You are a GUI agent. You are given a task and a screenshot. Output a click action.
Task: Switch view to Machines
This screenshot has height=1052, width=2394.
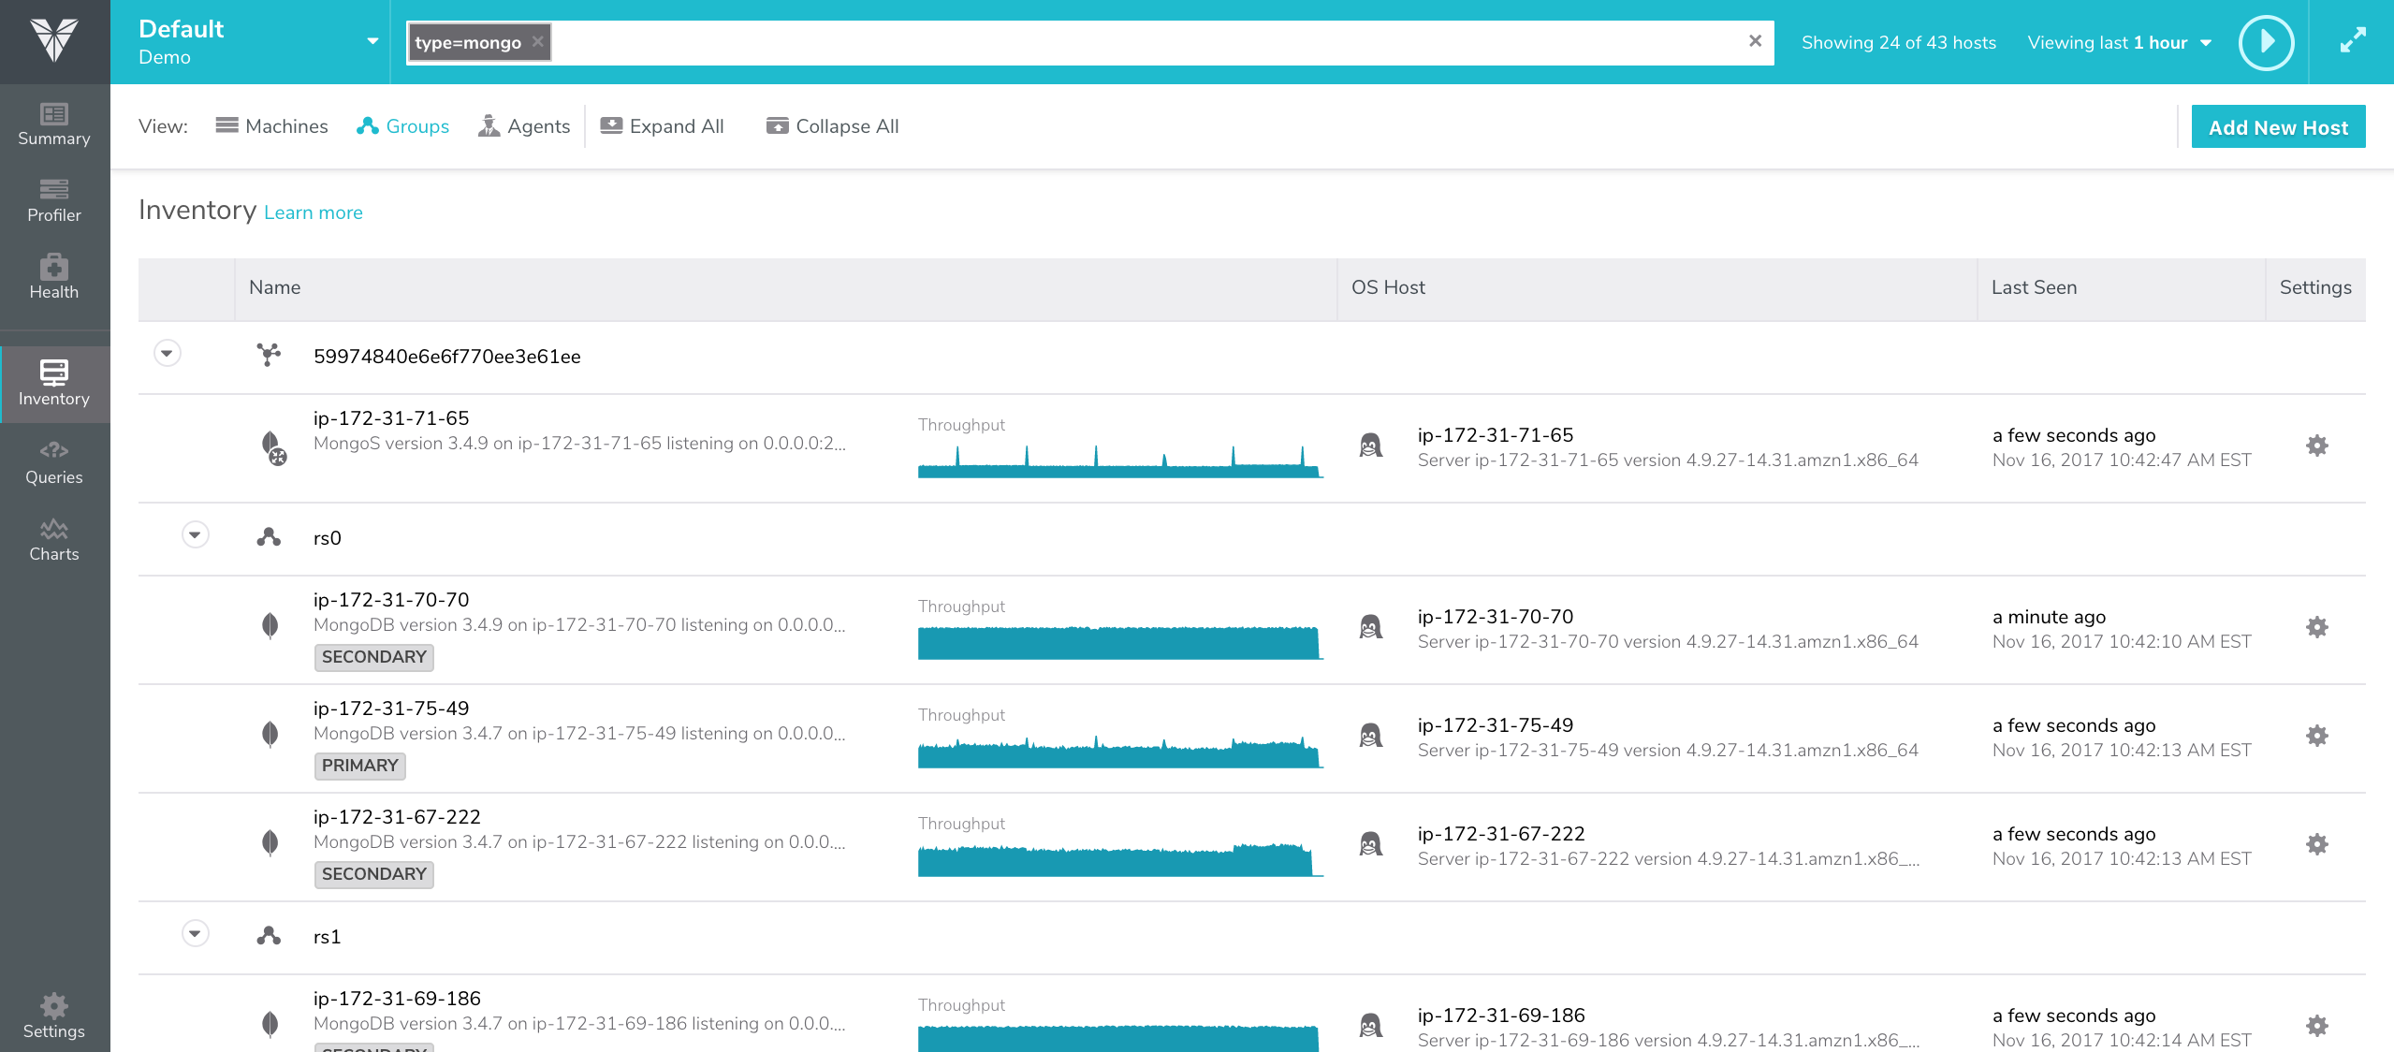[271, 126]
